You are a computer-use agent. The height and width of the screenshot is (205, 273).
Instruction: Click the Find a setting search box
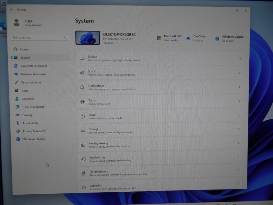[38, 38]
